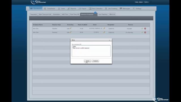Open the Messages section
The image size is (181, 102).
click(x=125, y=8)
